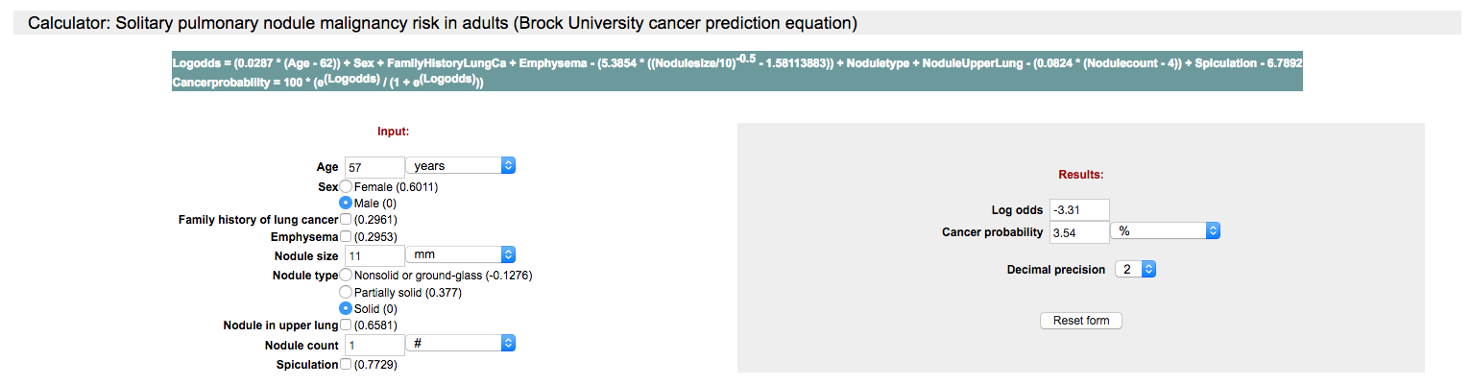Select the Female sex radio button
Image resolution: width=1472 pixels, height=385 pixels.
pyautogui.click(x=347, y=186)
